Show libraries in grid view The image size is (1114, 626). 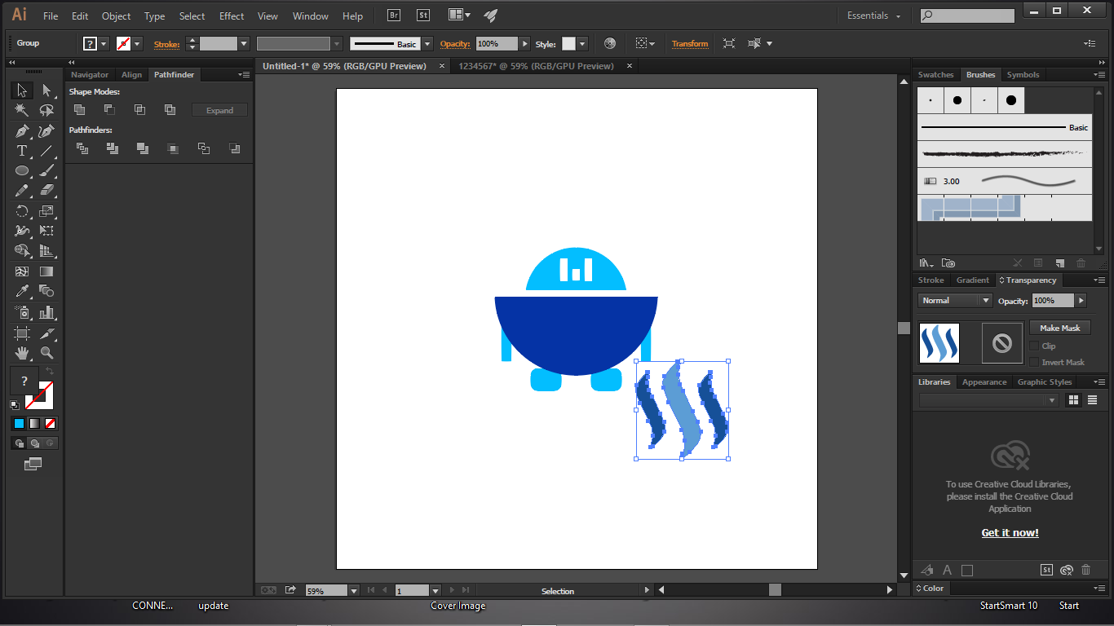pyautogui.click(x=1073, y=400)
